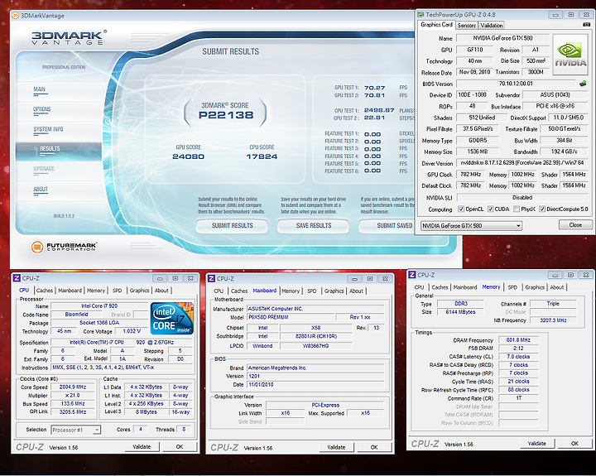Viewport: 596px width, 476px height.
Task: Open the SPD tab in the Mainboard window
Action: tap(312, 291)
